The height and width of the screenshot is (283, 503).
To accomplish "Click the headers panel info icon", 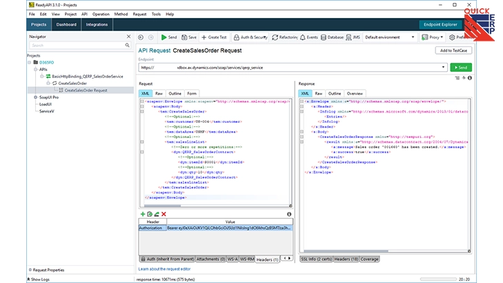I will (x=289, y=214).
